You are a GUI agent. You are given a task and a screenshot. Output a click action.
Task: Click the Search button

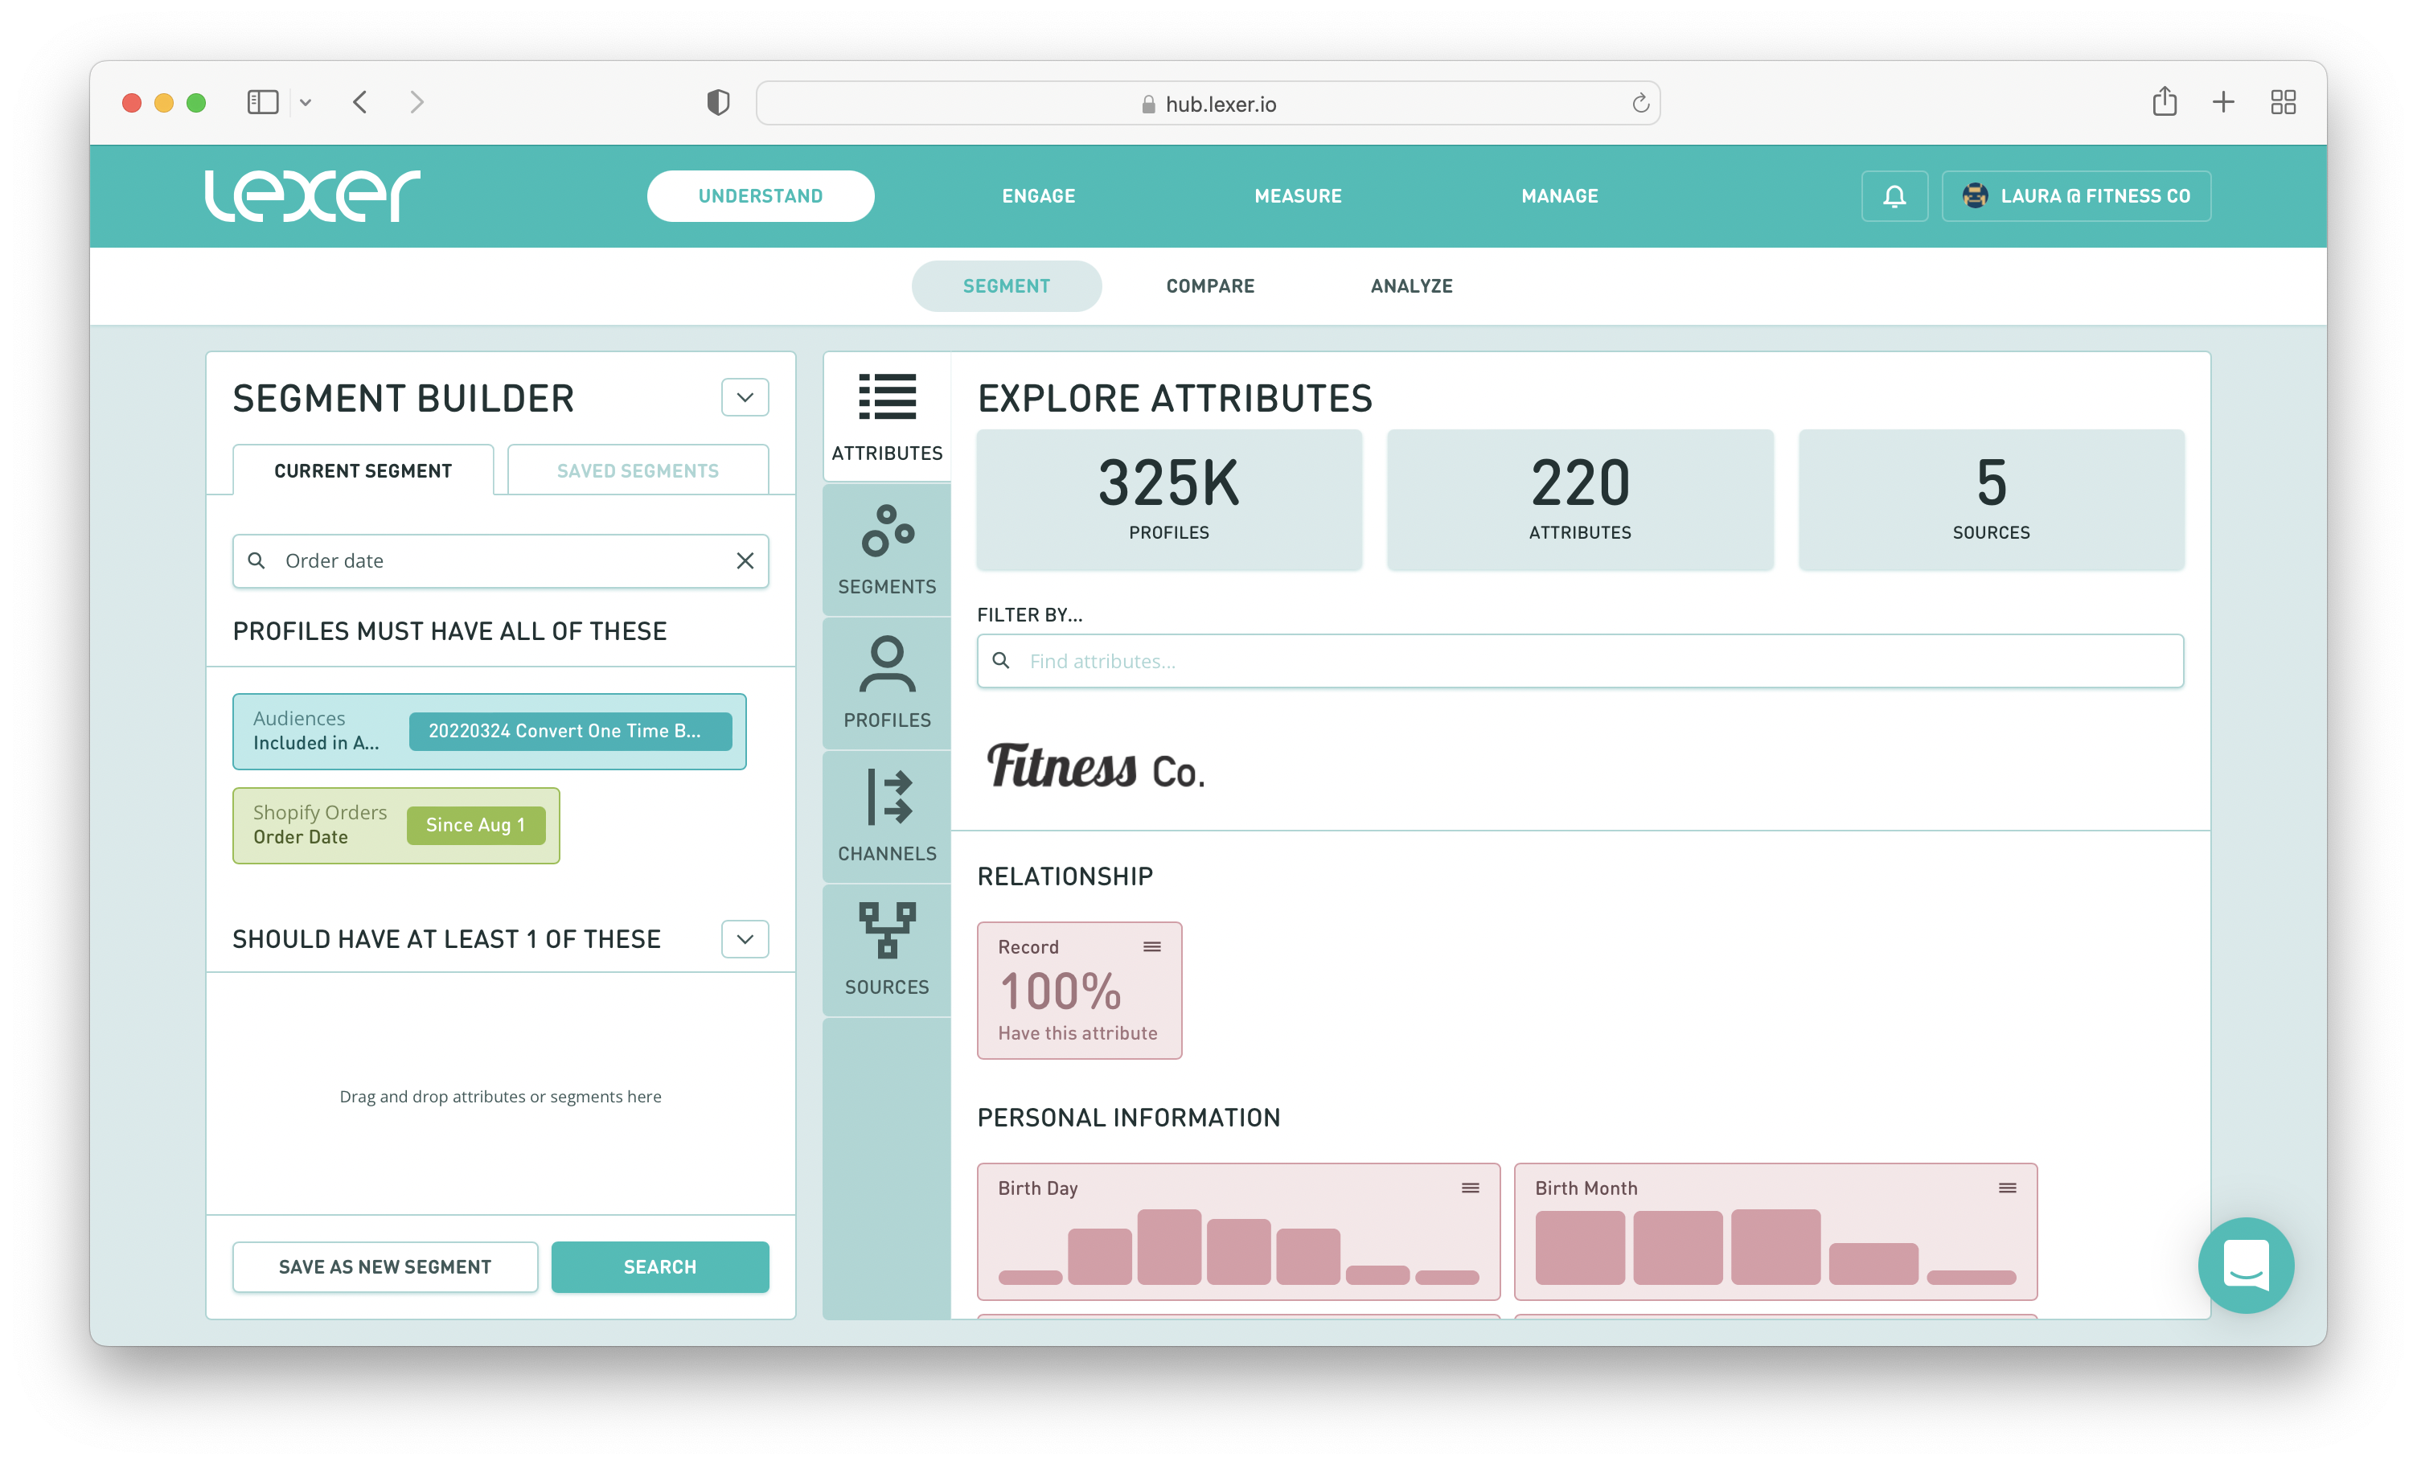pyautogui.click(x=659, y=1266)
